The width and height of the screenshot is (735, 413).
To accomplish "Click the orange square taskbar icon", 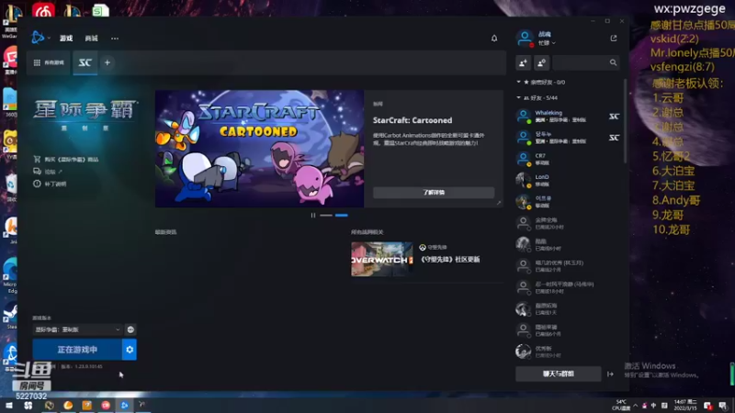I will point(86,405).
